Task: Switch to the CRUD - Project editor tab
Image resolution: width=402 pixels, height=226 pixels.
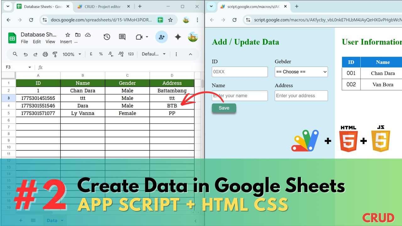Action: click(102, 7)
